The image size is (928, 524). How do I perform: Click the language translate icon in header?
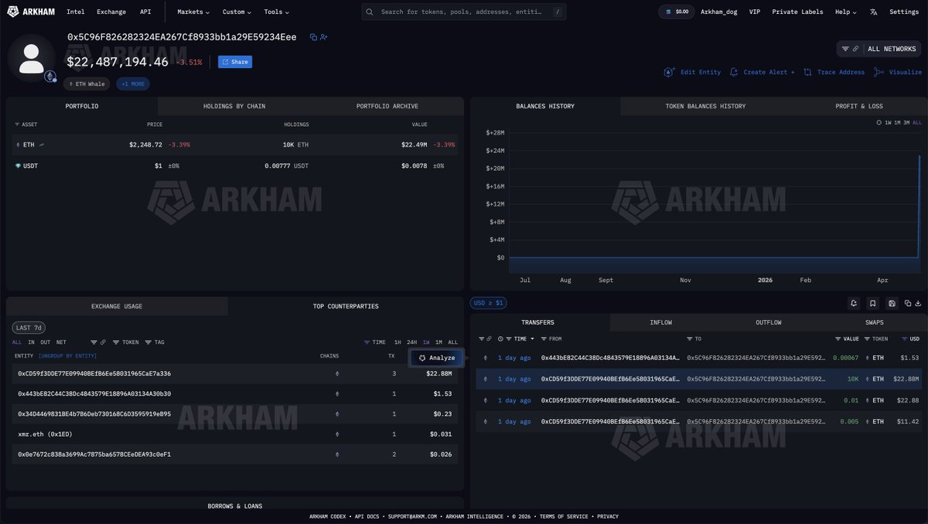point(873,12)
